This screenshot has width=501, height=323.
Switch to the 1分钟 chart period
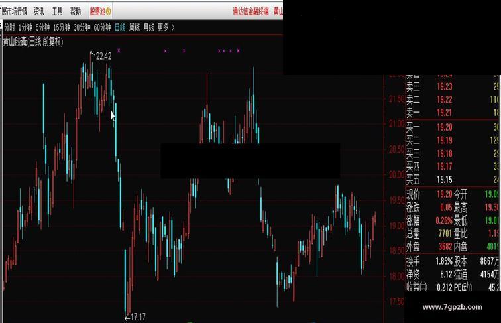coord(25,27)
